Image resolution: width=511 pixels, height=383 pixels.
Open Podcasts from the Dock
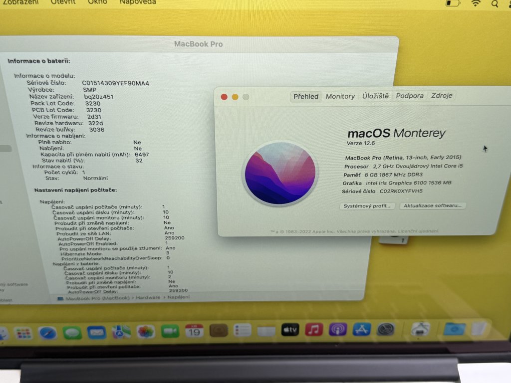coord(338,330)
